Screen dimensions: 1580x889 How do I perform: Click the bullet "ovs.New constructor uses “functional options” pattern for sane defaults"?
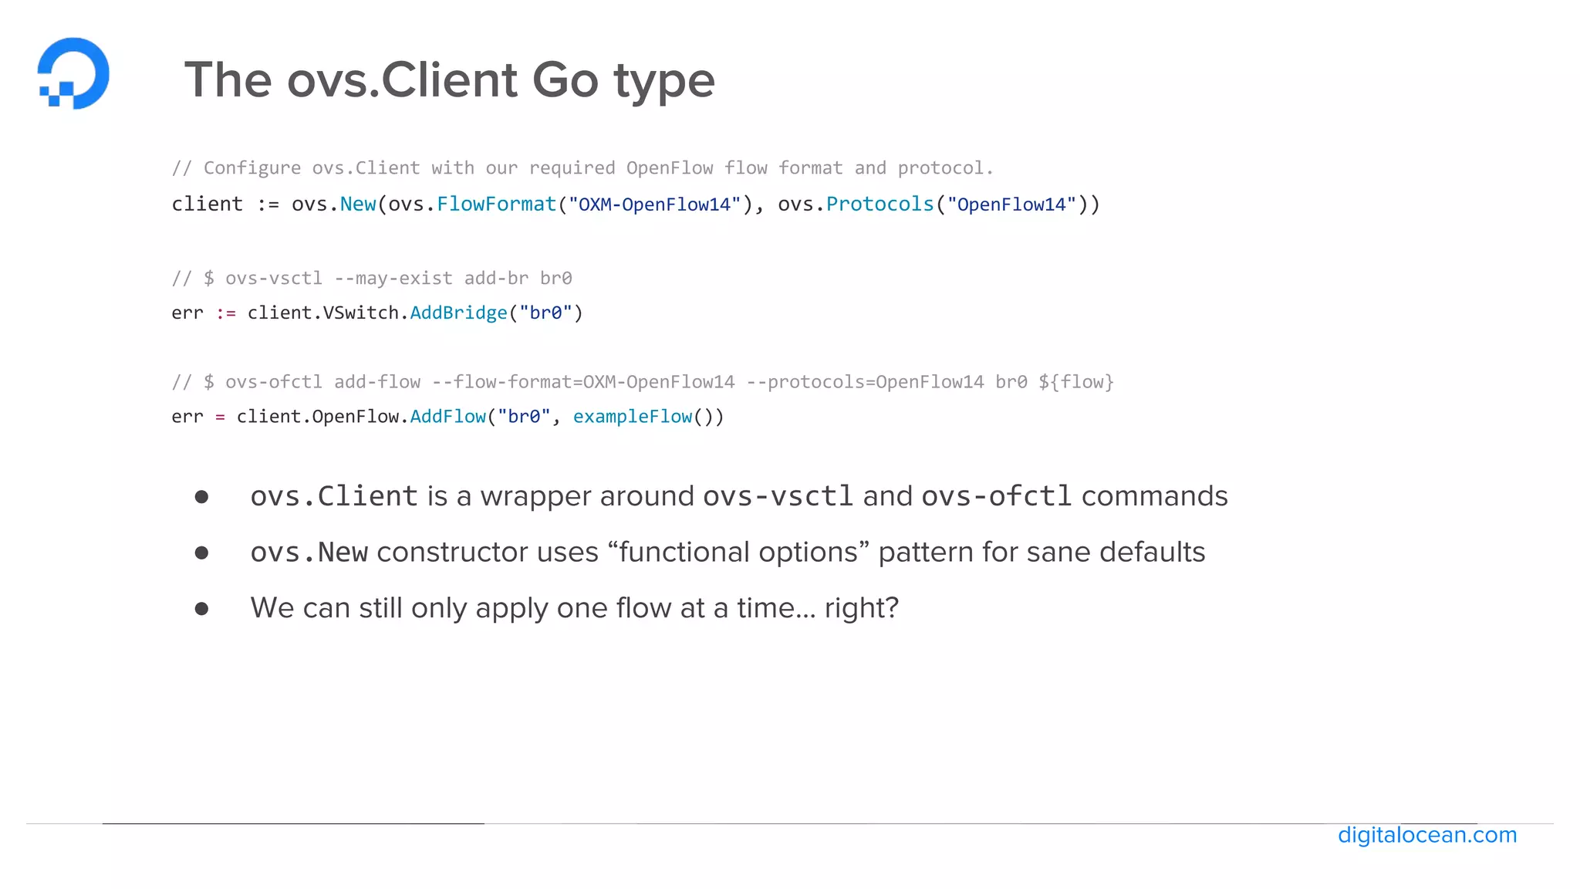(728, 553)
